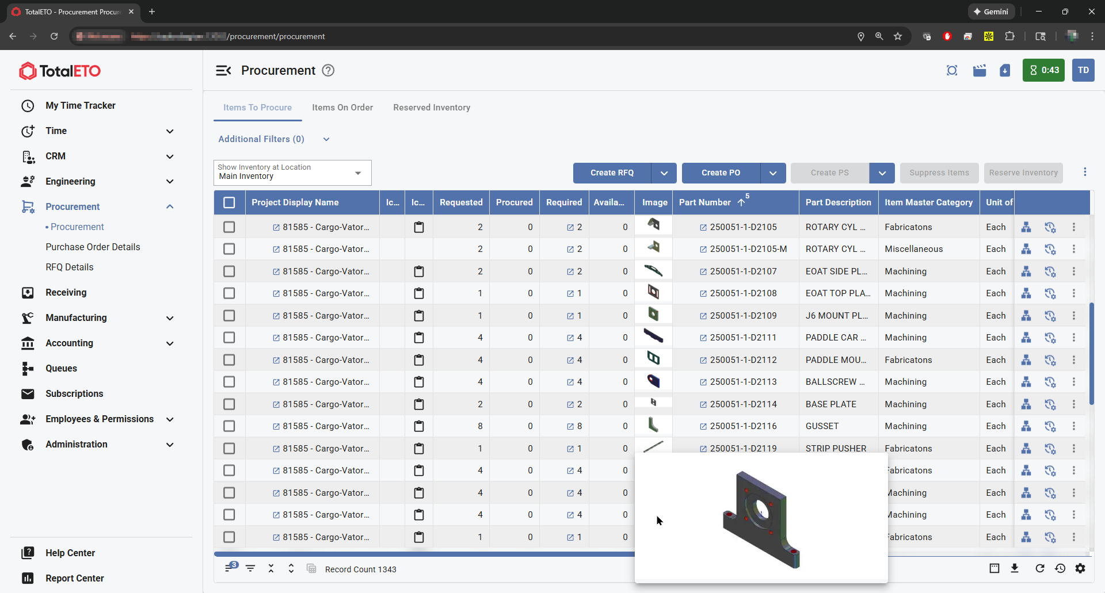
Task: Open the settings gear below the grid
Action: pos(1080,568)
